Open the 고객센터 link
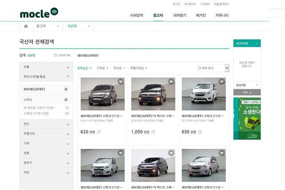The width and height of the screenshot is (285, 190). coord(205,4)
